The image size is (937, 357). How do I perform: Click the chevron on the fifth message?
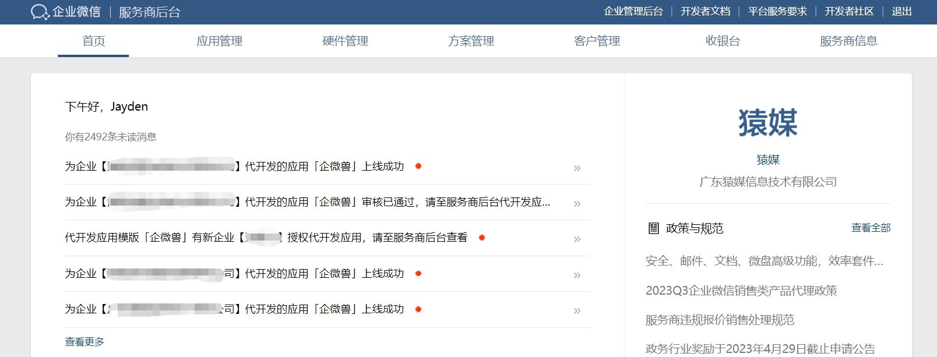tap(577, 310)
